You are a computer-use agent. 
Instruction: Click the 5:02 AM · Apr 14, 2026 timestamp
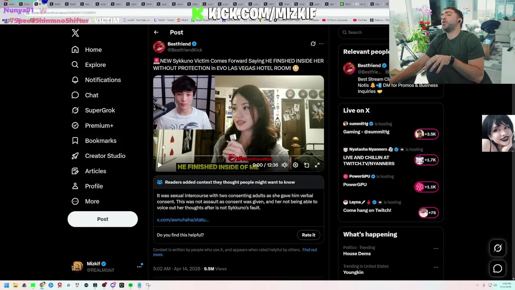(x=177, y=269)
